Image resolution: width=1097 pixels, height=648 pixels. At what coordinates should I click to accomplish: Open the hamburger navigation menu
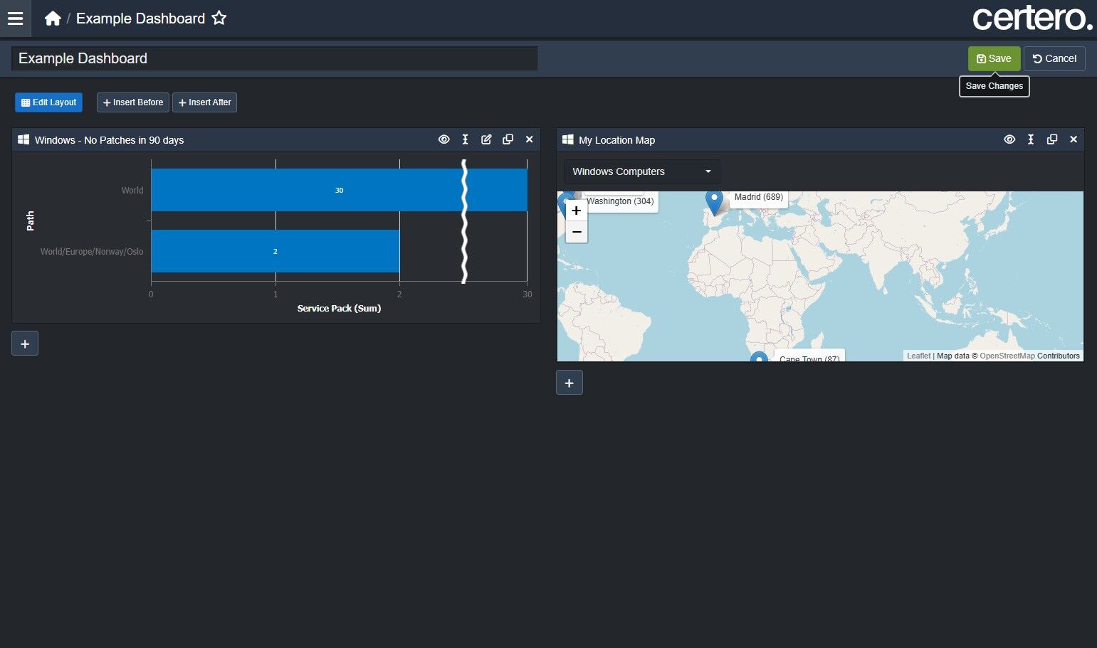tap(15, 18)
